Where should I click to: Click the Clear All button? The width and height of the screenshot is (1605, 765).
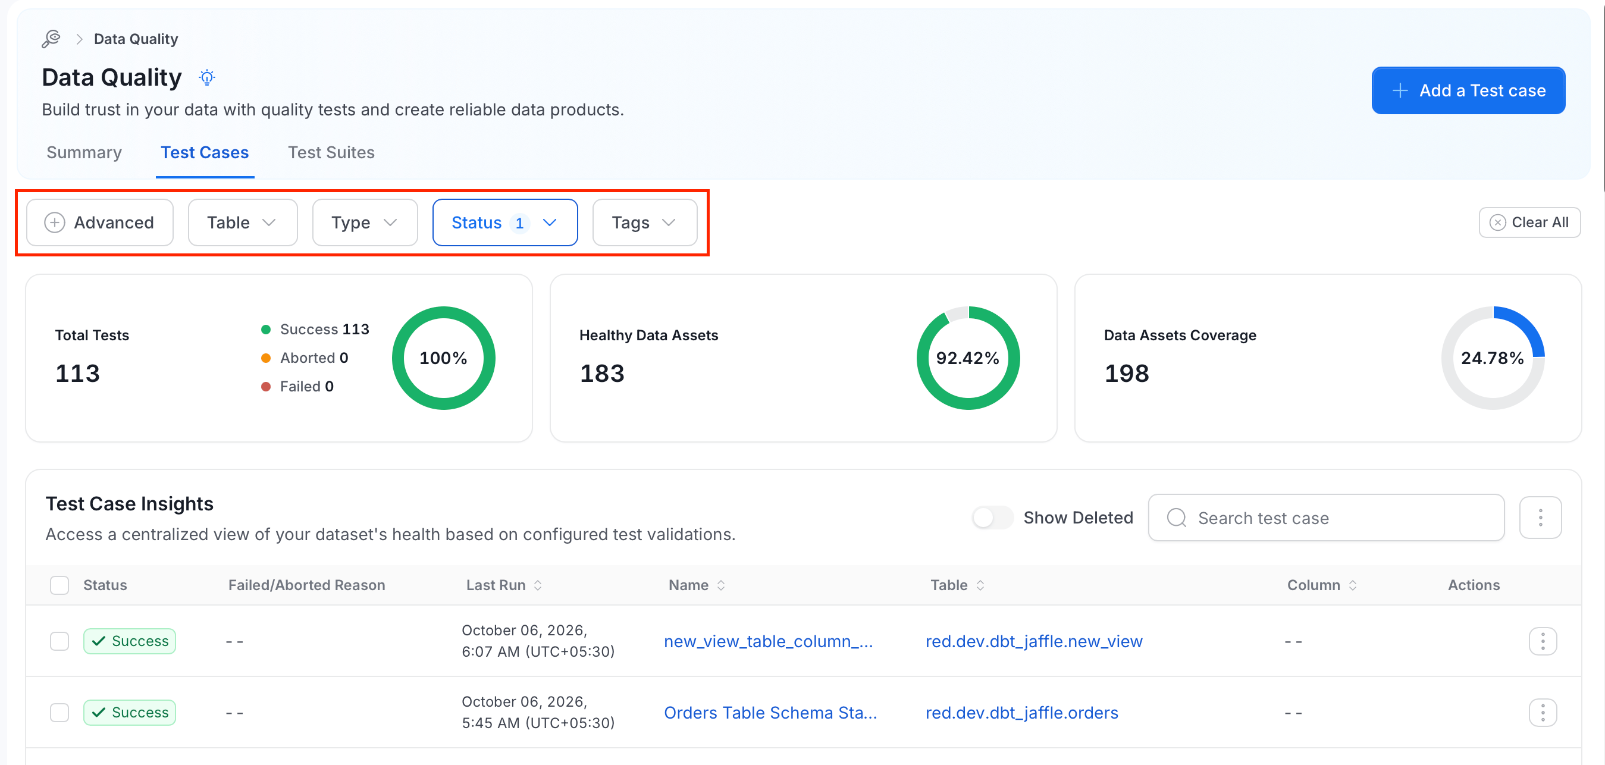1529,222
